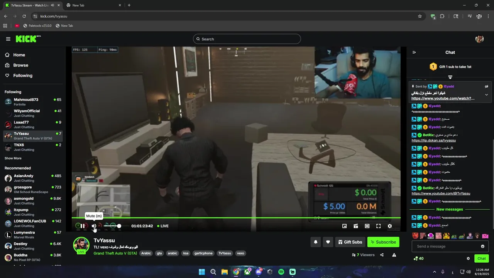Click the garticphone tag
The image size is (494, 278).
(x=203, y=253)
